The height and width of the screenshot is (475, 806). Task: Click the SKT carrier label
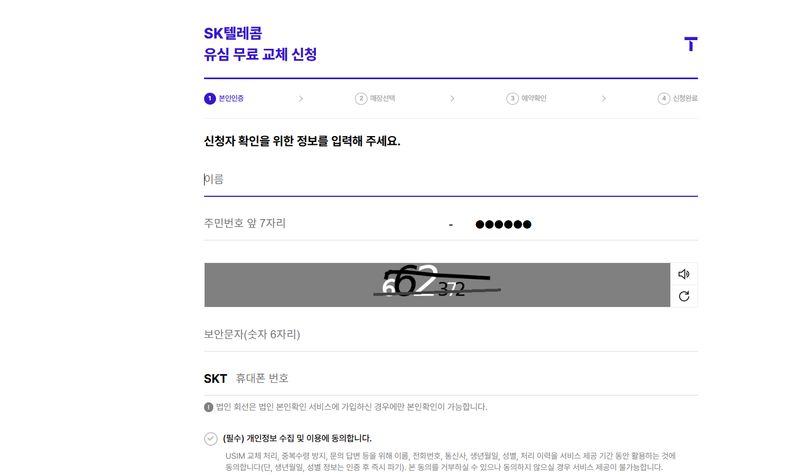[x=215, y=378]
